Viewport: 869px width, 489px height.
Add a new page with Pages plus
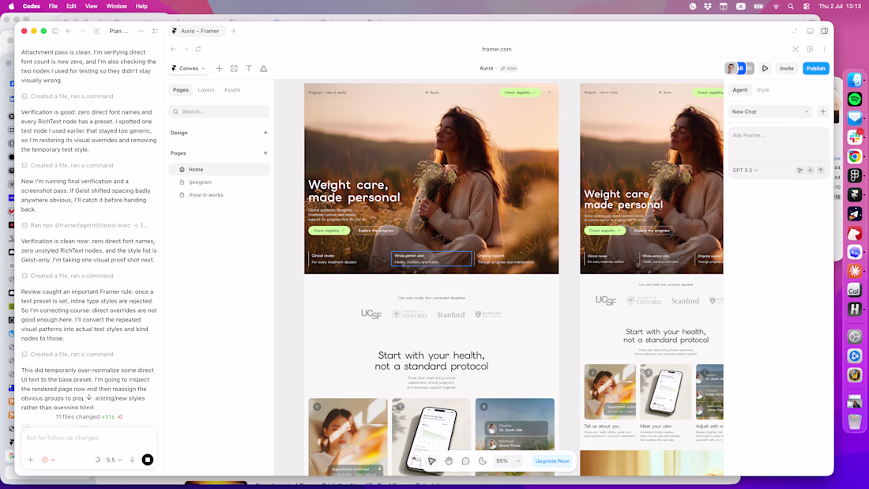(x=265, y=153)
